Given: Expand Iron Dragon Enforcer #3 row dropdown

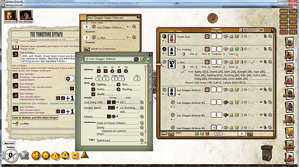Looking at the screenshot, I should 172,120.
